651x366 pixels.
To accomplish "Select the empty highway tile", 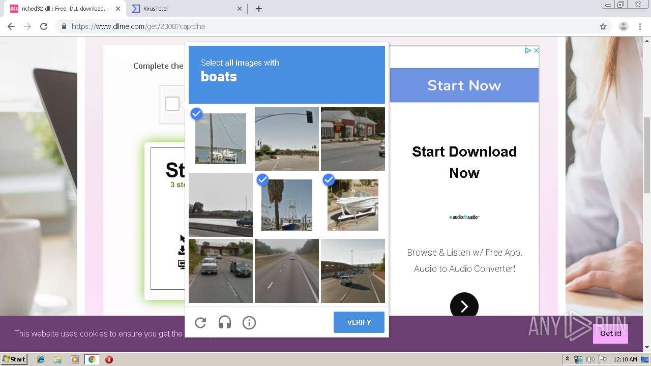I will tap(287, 271).
